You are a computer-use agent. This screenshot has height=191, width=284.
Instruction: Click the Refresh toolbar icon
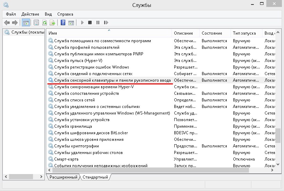click(x=44, y=22)
